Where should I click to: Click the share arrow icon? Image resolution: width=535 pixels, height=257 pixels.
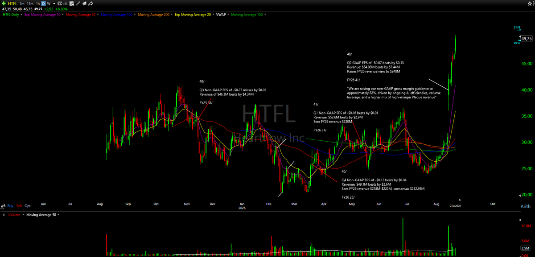(91, 4)
